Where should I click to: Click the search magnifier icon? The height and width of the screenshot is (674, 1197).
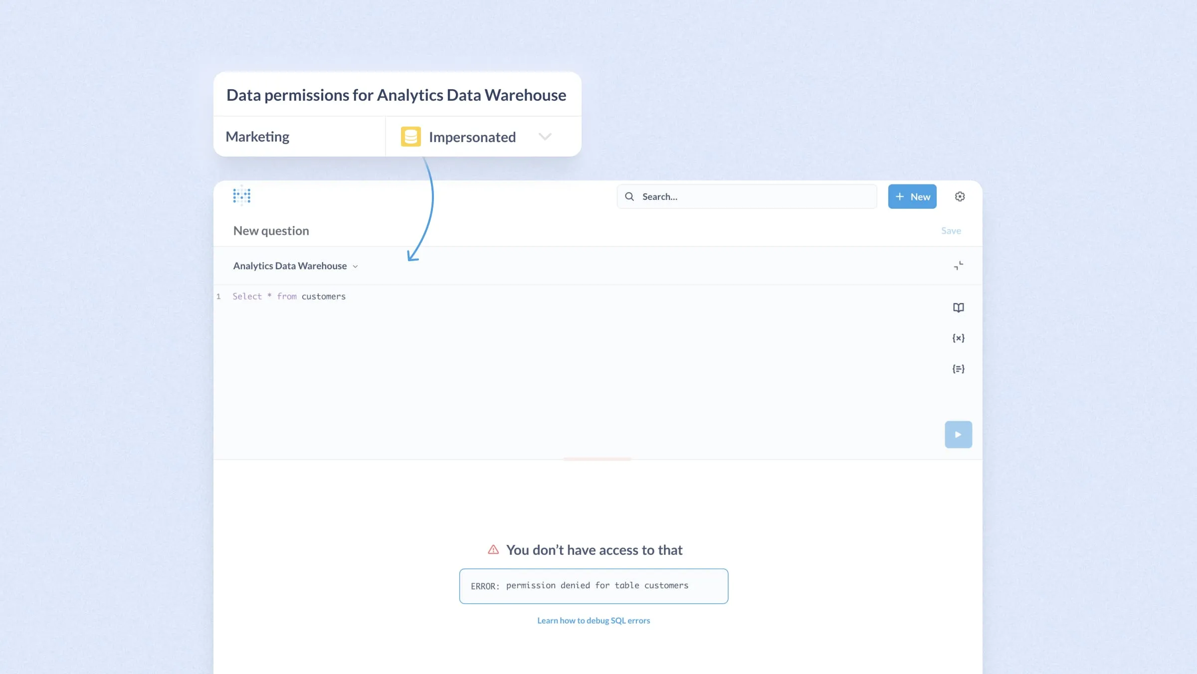pos(629,196)
